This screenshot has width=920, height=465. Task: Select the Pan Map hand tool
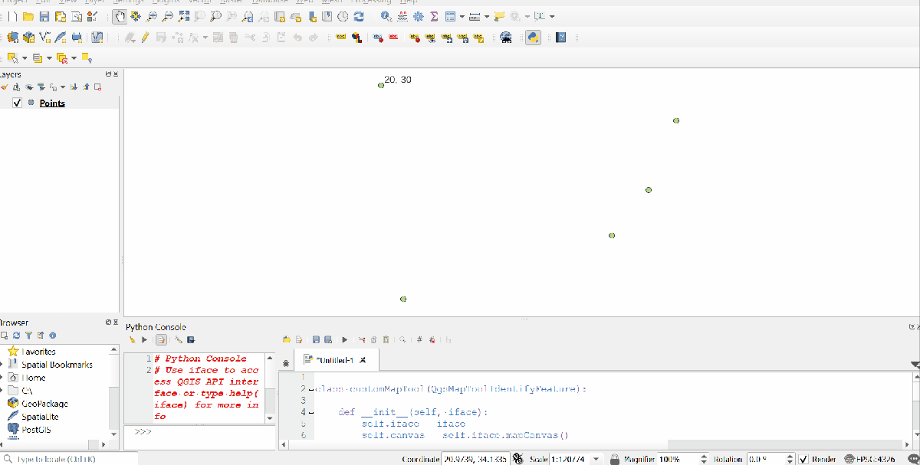(x=120, y=16)
